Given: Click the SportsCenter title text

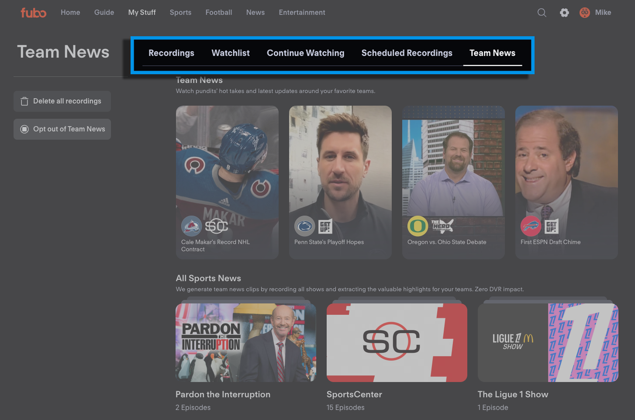Looking at the screenshot, I should (354, 395).
